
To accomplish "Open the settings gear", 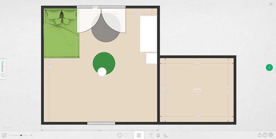I will (271, 135).
